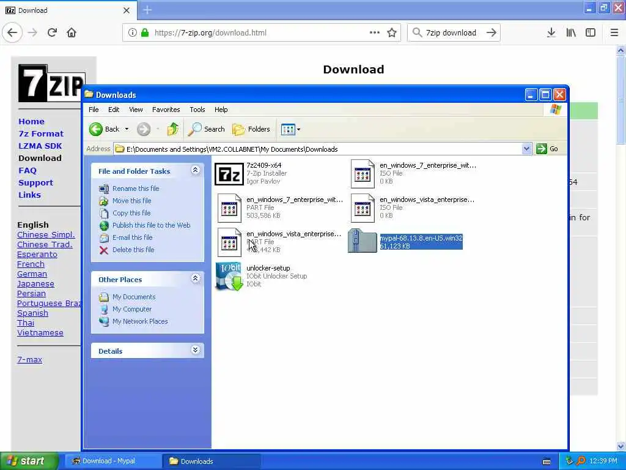This screenshot has height=470, width=626.
Task: Select the en_windows_vista_enterprise ISO file icon
Action: tap(363, 208)
